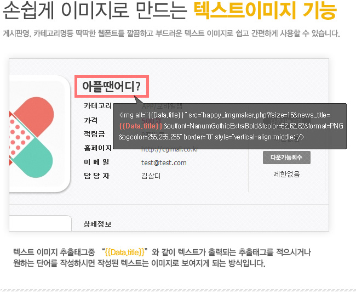This screenshot has height=292, width=356.
Task: Click the 게시판명, 카테고리명등 subtitle sentence
Action: click(171, 33)
